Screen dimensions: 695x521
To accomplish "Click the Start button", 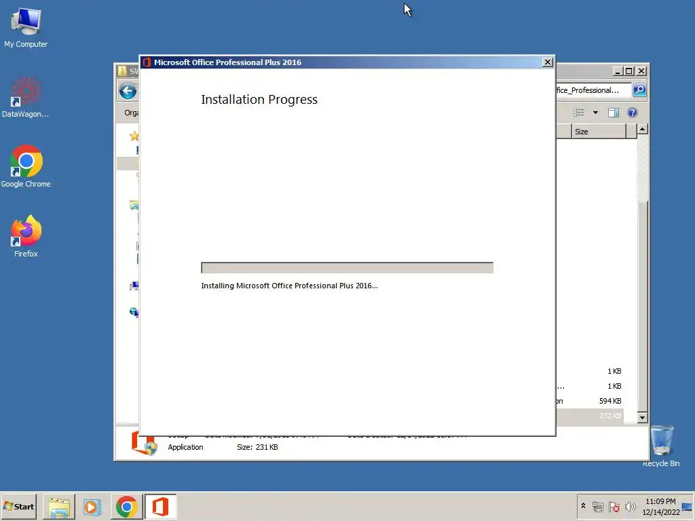I will 18,506.
